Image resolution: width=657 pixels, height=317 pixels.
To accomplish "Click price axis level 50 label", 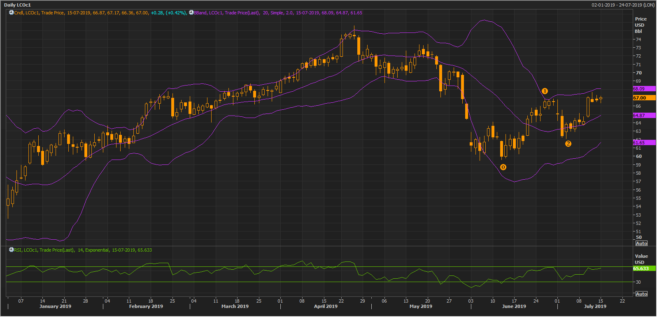I will [638, 237].
